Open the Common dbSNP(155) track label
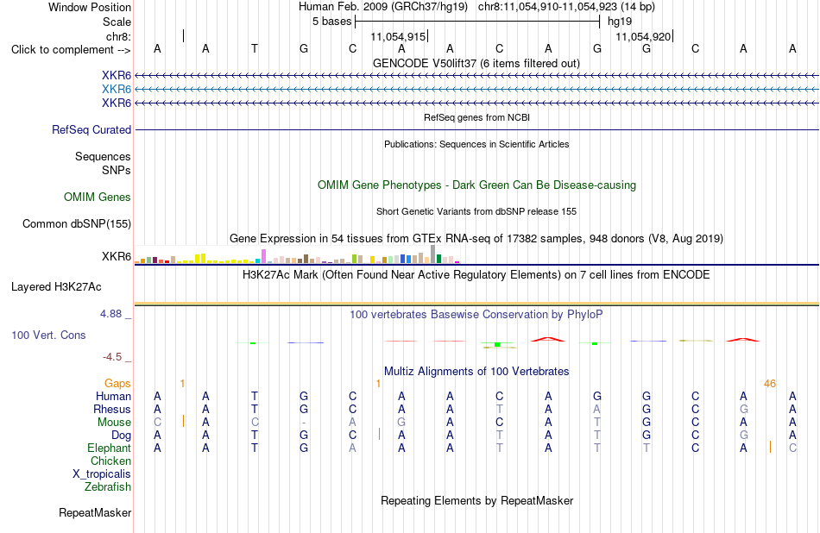This screenshot has height=533, width=820. click(x=76, y=223)
